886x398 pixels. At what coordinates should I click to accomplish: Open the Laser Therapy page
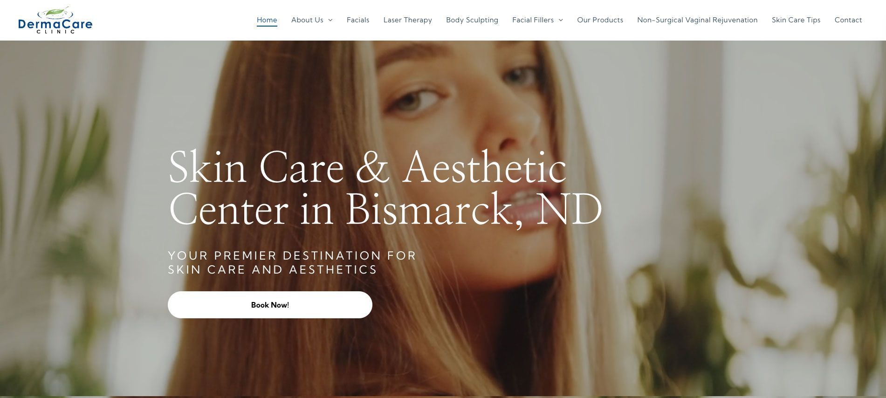point(408,20)
